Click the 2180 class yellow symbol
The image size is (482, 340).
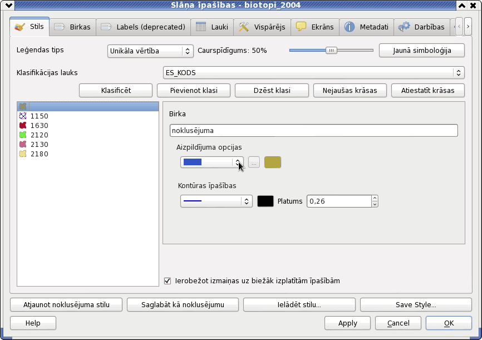[x=23, y=154]
